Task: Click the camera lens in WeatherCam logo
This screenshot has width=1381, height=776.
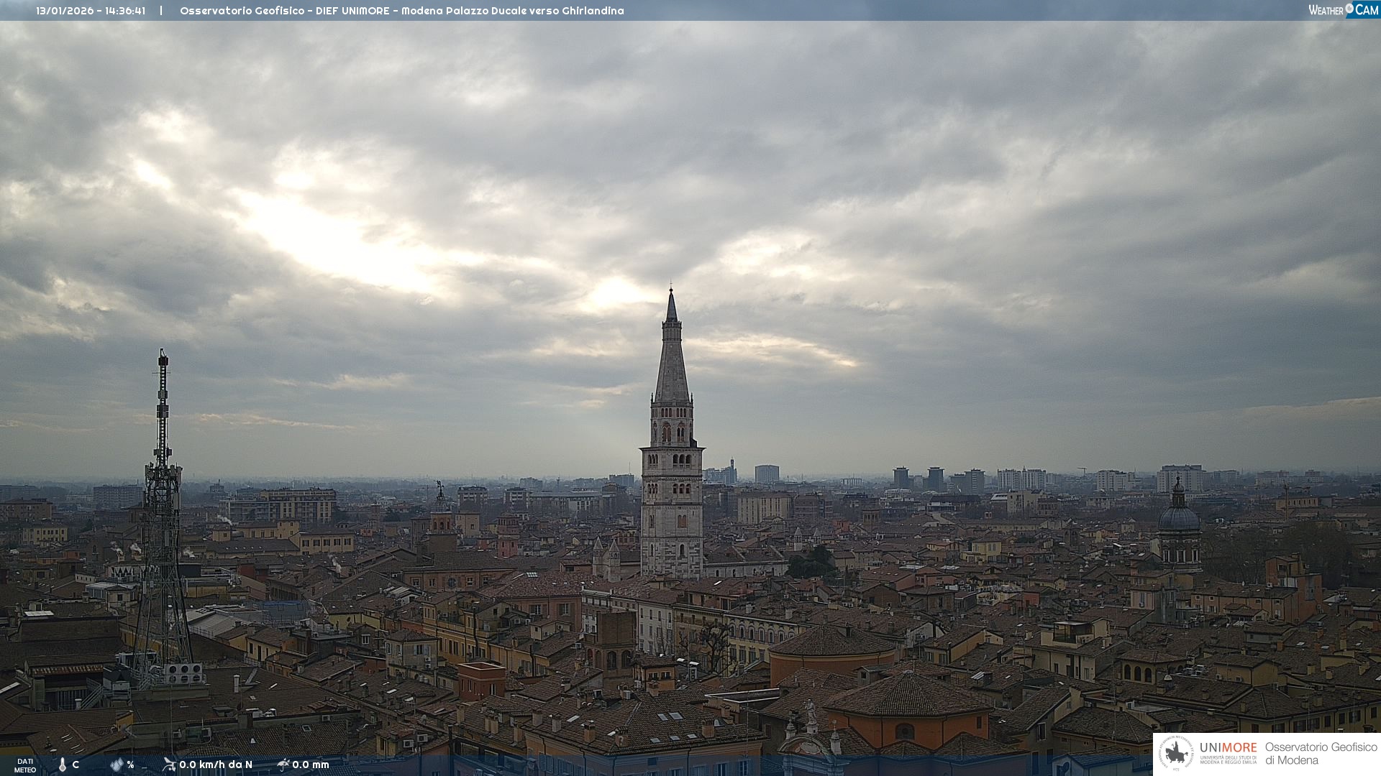Action: (1349, 9)
